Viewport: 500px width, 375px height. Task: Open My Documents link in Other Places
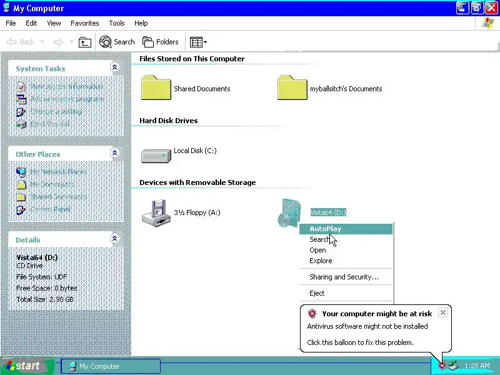[x=52, y=184]
